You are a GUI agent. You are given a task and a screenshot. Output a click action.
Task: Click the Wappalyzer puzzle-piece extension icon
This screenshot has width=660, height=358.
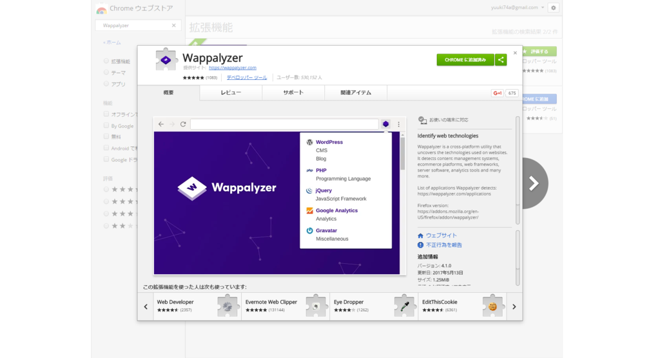tap(166, 59)
